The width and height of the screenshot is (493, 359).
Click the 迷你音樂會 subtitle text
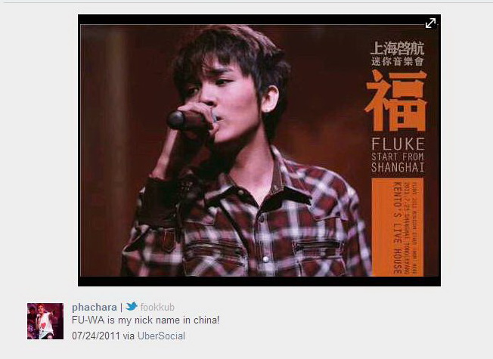pyautogui.click(x=397, y=61)
